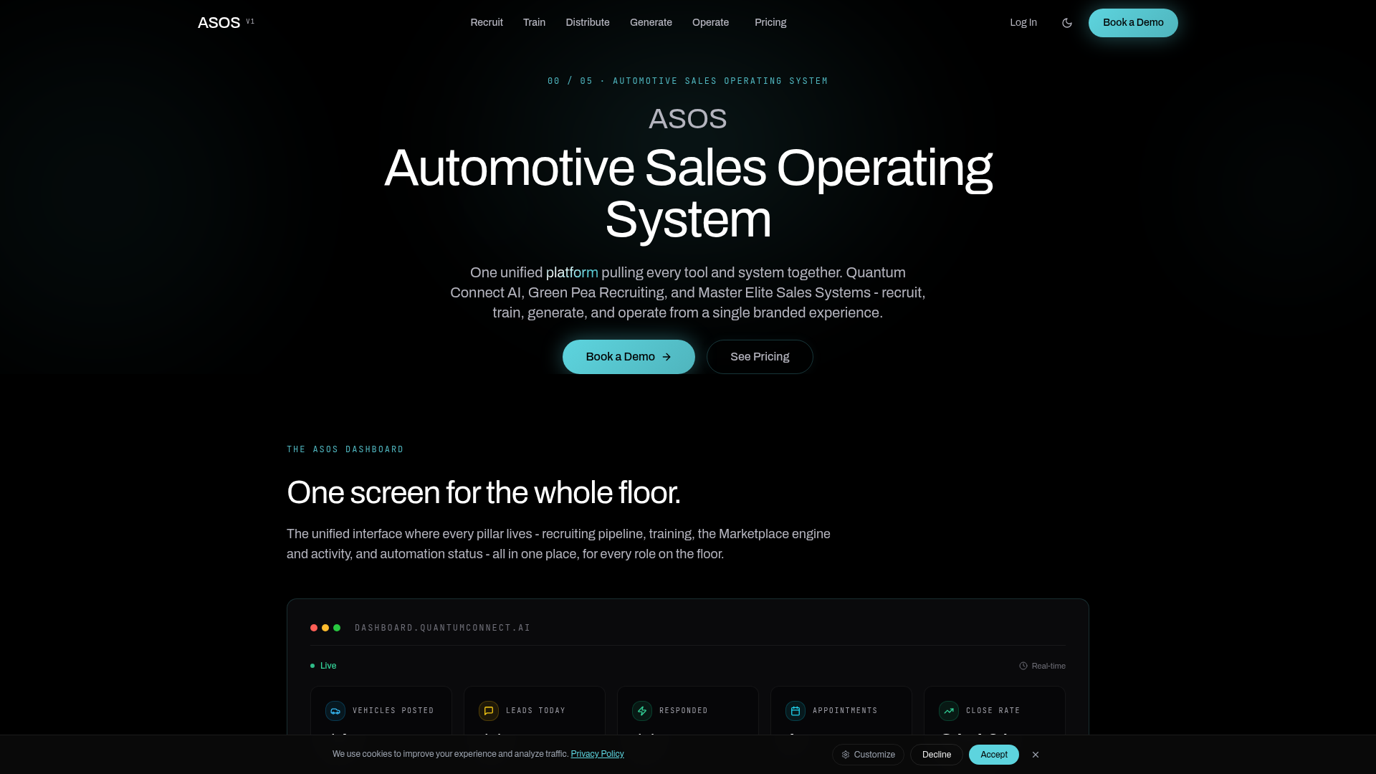1376x774 pixels.
Task: Click the ASOS logo in header
Action: pyautogui.click(x=219, y=23)
